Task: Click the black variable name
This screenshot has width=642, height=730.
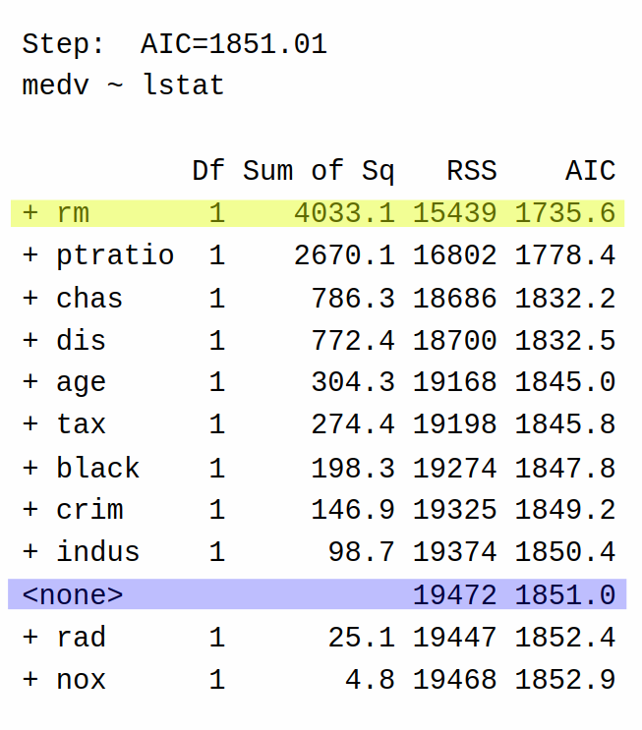Action: tap(98, 467)
